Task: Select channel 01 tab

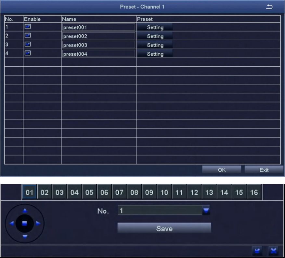Action: 30,193
